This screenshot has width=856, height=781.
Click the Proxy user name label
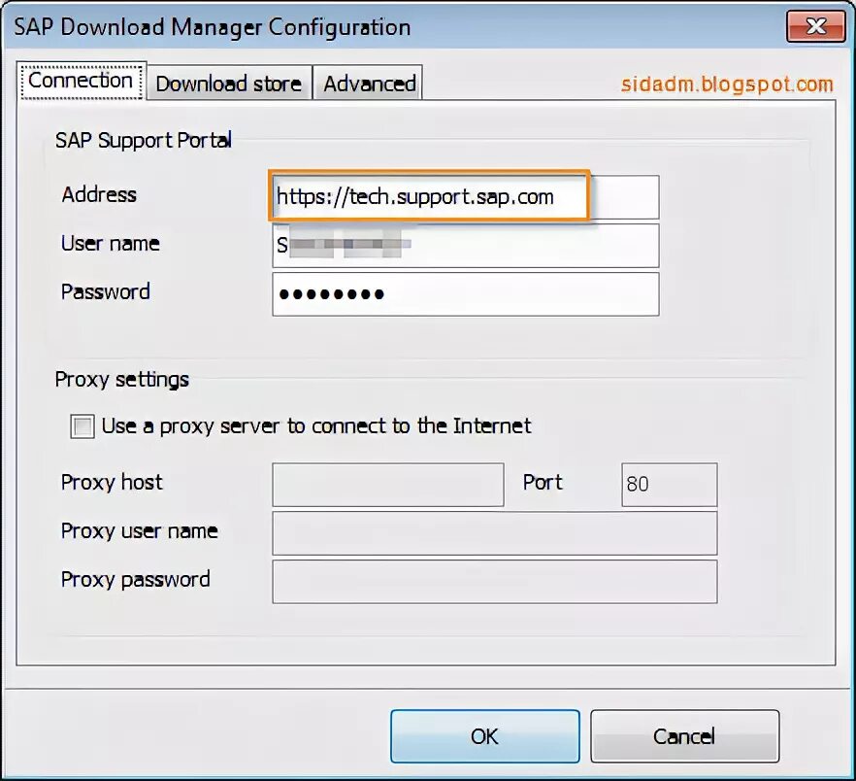[139, 530]
